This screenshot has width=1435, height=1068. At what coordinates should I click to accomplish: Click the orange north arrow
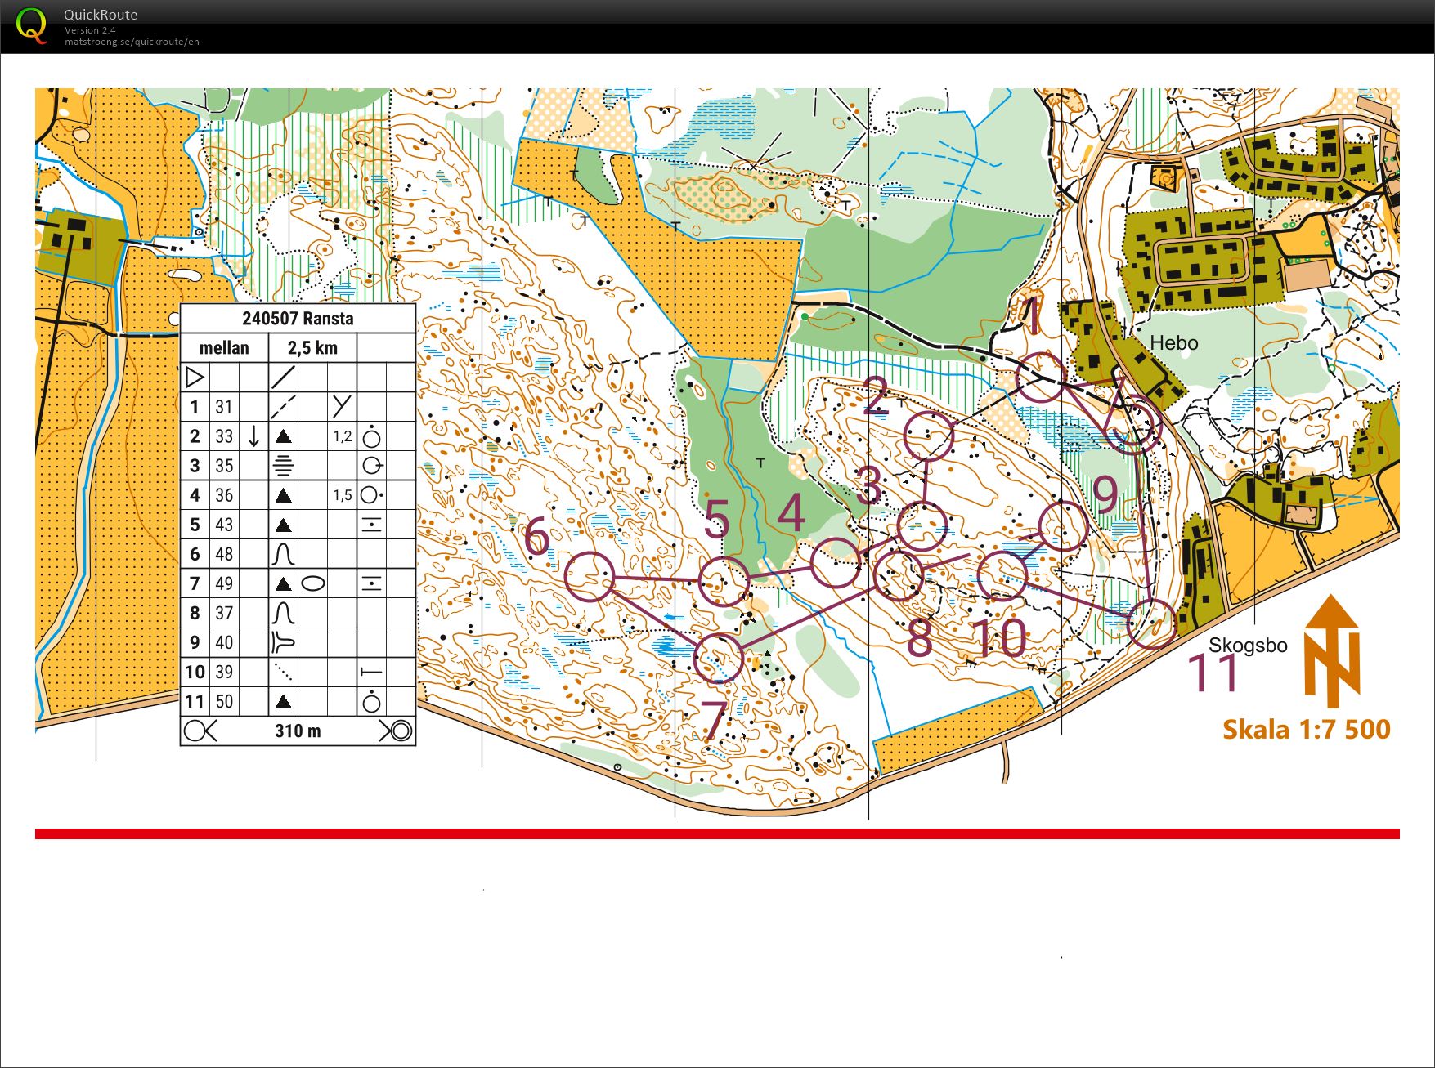[x=1332, y=651]
